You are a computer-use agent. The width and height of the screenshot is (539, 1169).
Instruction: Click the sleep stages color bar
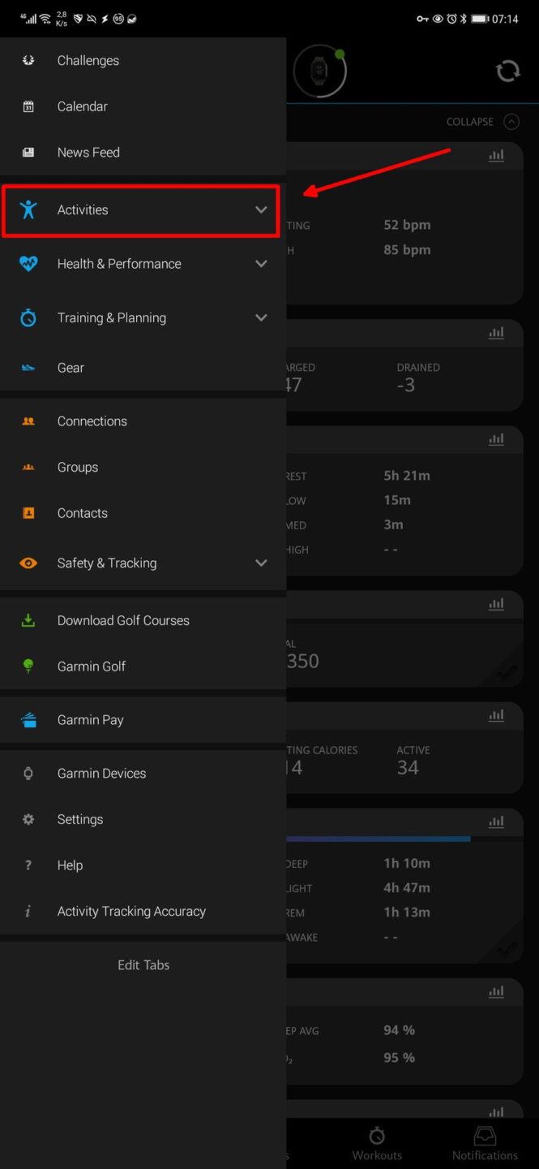[381, 839]
